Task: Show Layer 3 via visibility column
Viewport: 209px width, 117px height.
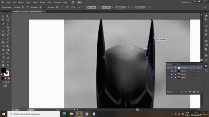Action: (x=169, y=71)
